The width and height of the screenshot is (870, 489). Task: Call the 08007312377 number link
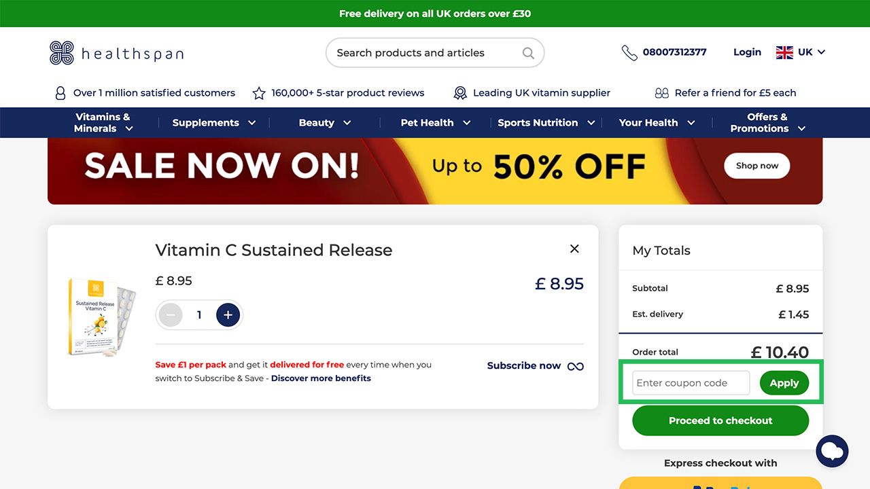click(674, 52)
